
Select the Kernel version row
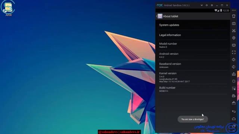(x=193, y=77)
